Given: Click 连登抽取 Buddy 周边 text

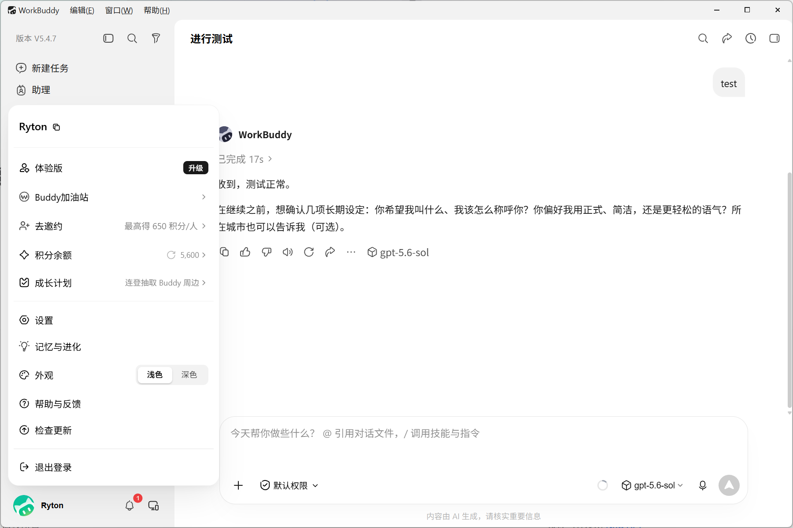Looking at the screenshot, I should 162,283.
